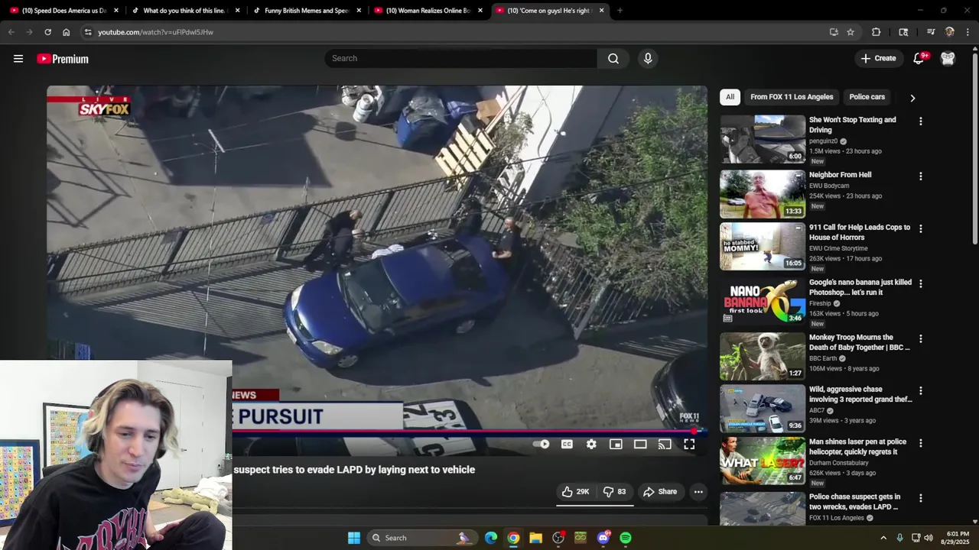The image size is (979, 550).
Task: Toggle closed captions in player
Action: coord(567,444)
